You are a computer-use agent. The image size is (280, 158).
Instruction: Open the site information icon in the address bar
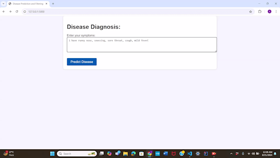click(x=25, y=12)
